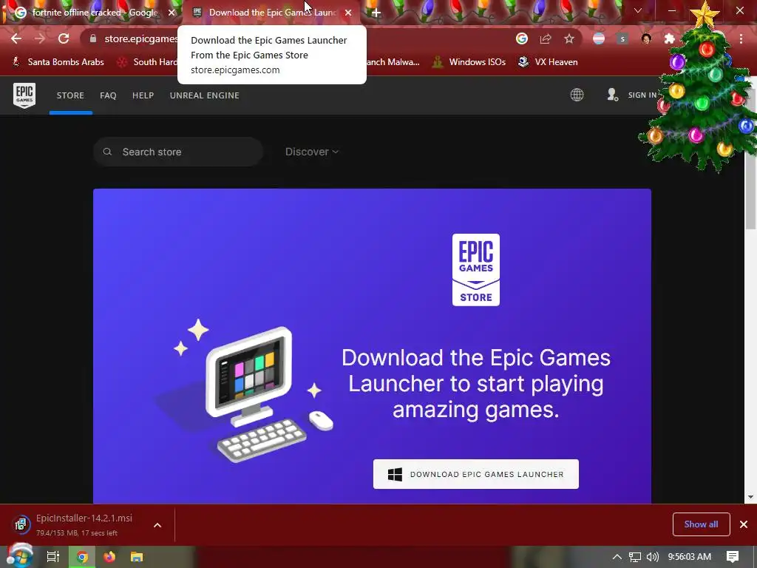This screenshot has height=568, width=757.
Task: Click the EpicInstaller-14.2.1.msi file name
Action: click(x=84, y=518)
